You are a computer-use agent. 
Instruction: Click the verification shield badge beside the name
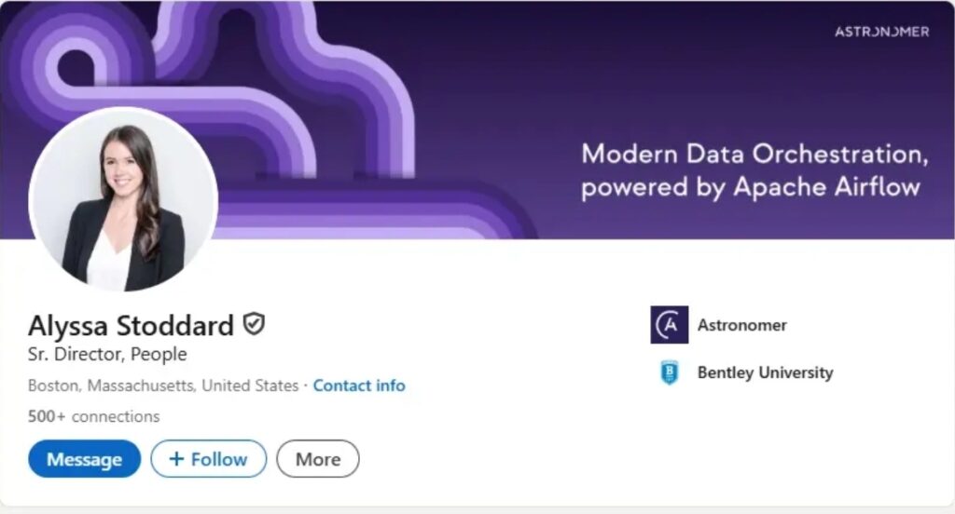point(254,324)
